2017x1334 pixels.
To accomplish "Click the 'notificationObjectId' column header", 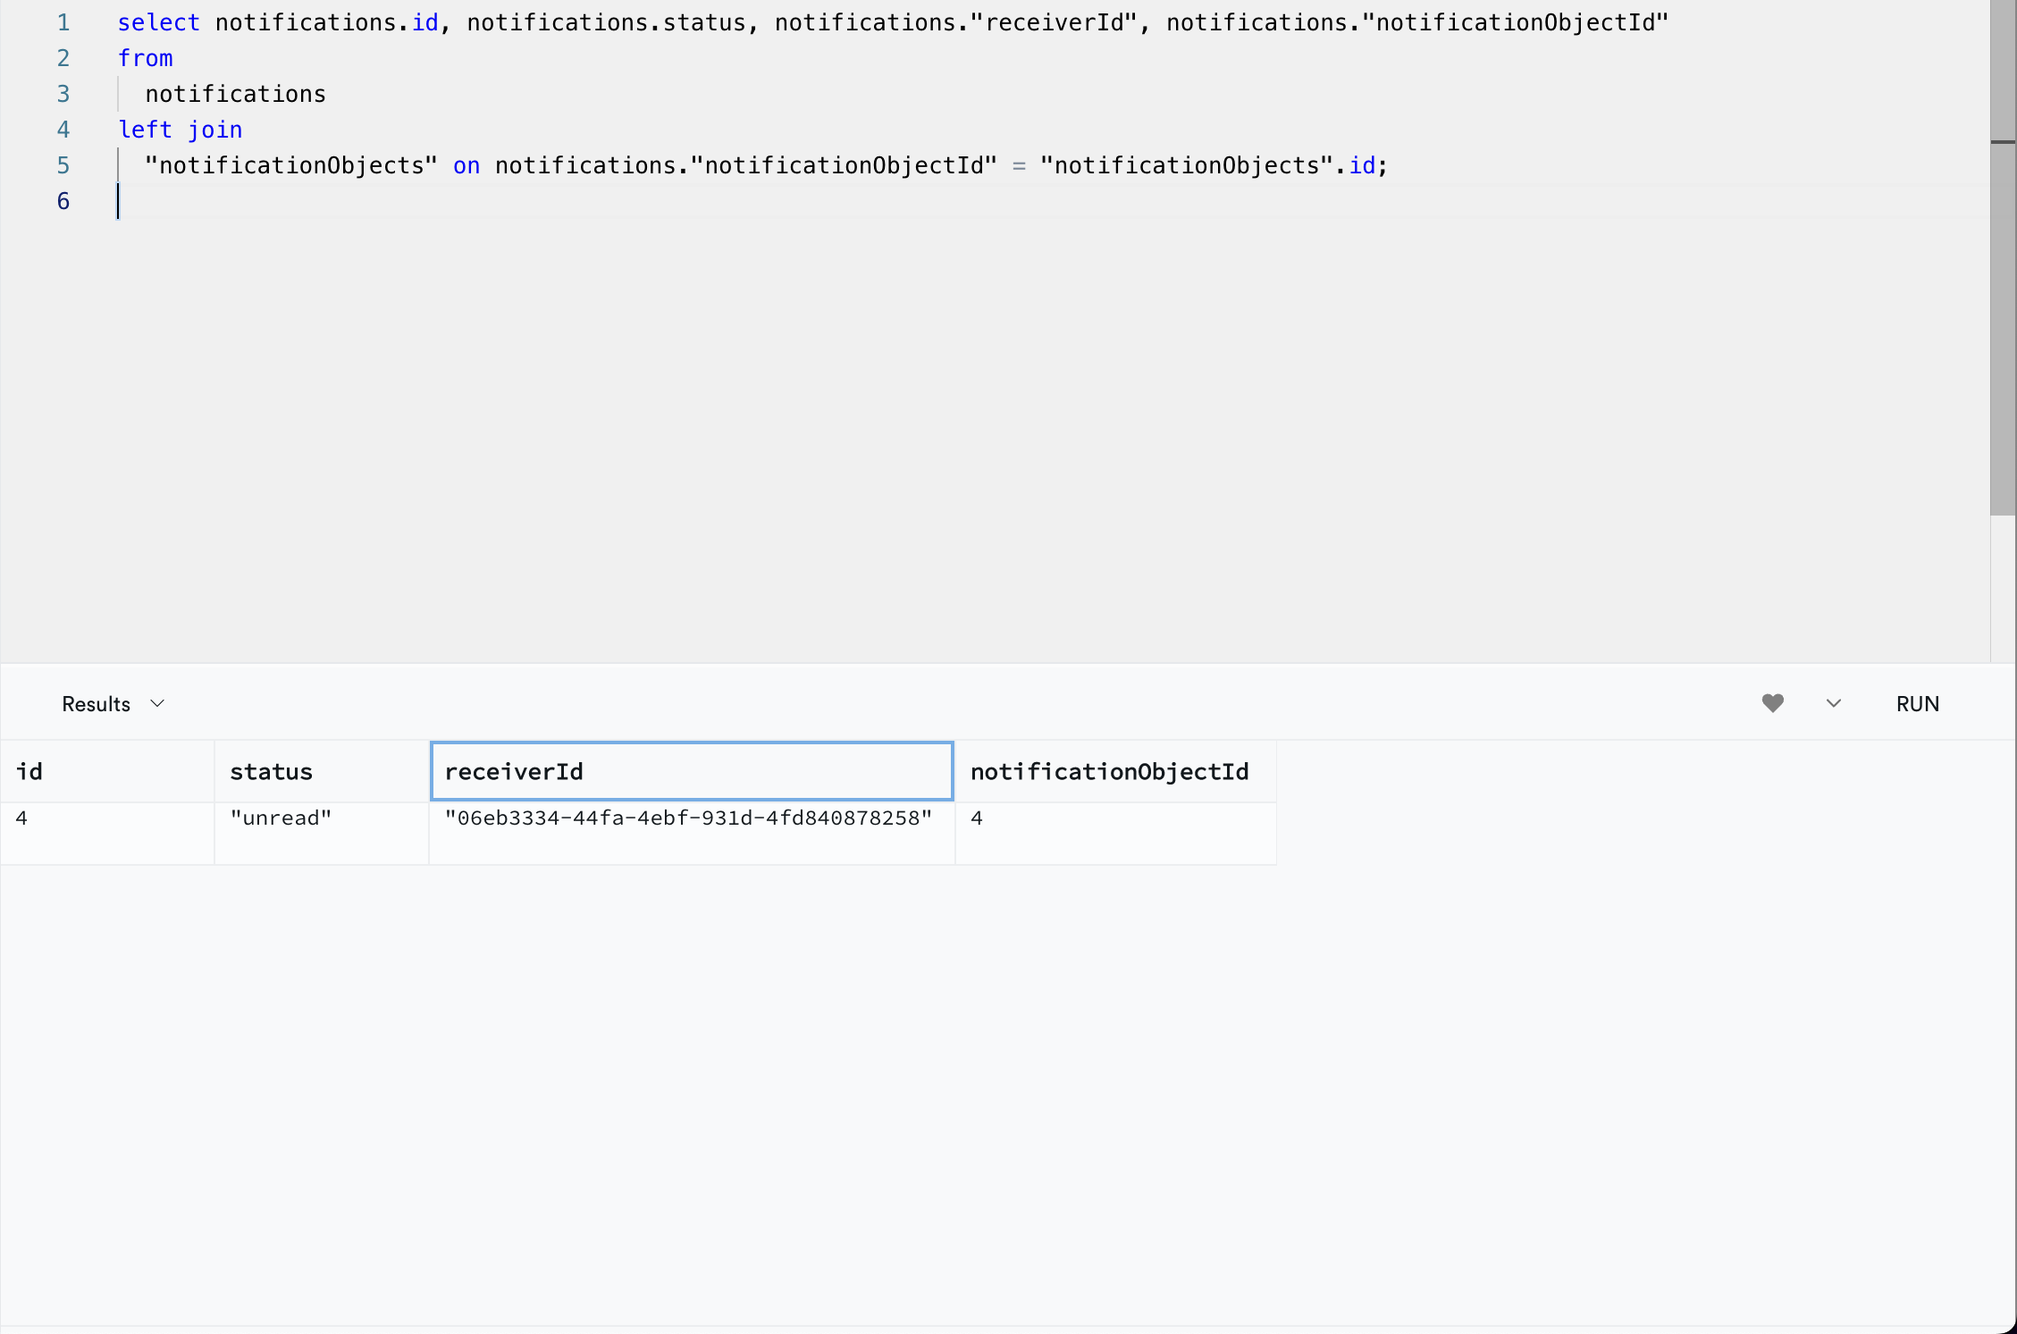I will coord(1111,770).
